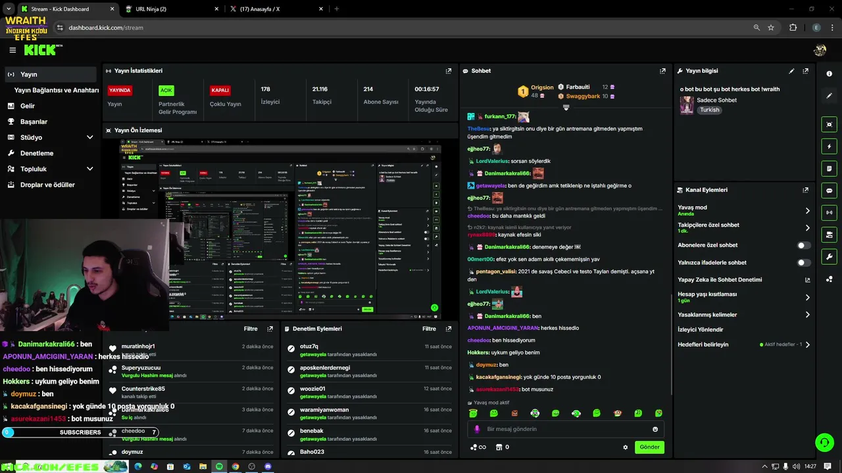Open the user avatar at the top right
Screen dimensions: 842x473
pyautogui.click(x=820, y=50)
